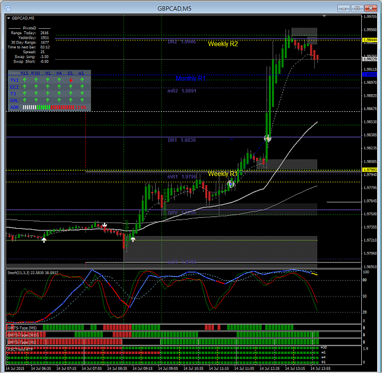Click the T3 M15 green up arrow
382x373 pixels.
pyautogui.click(x=24, y=94)
